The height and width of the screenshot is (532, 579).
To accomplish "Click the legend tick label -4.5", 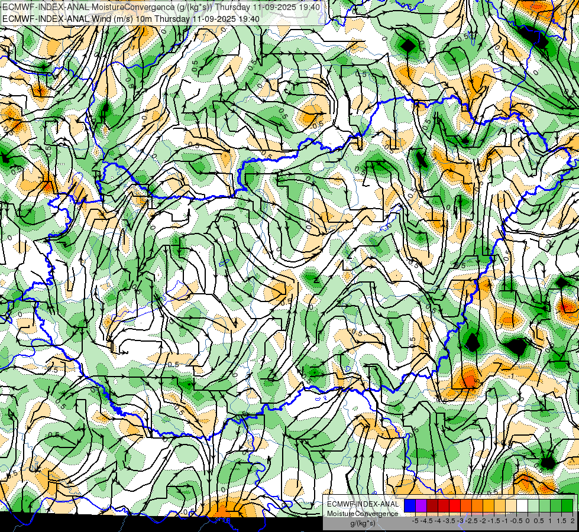I will click(x=426, y=521).
